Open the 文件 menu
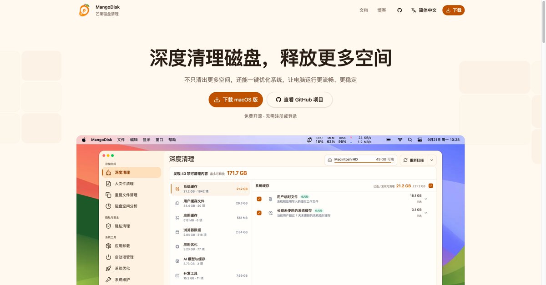 [x=121, y=140]
